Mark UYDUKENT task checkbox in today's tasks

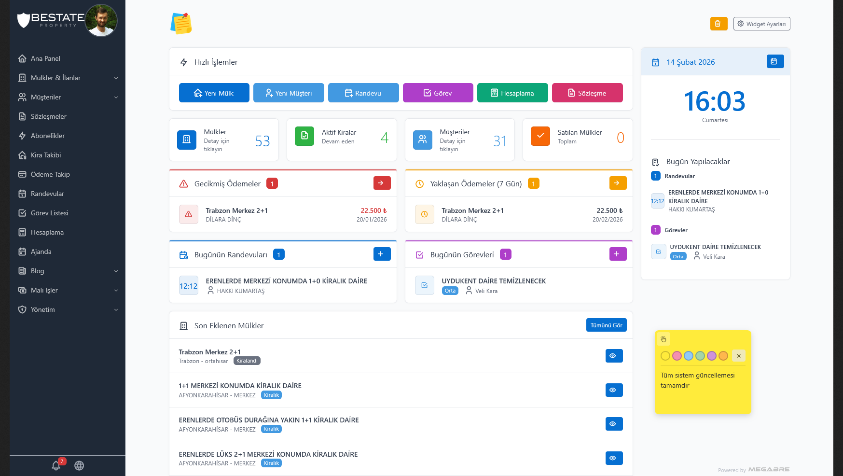425,285
